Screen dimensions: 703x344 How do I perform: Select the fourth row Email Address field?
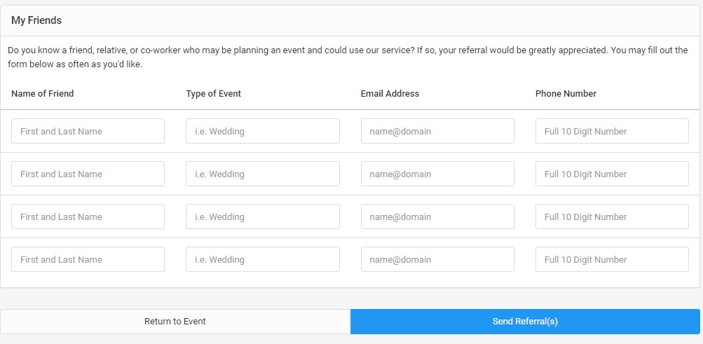[437, 259]
